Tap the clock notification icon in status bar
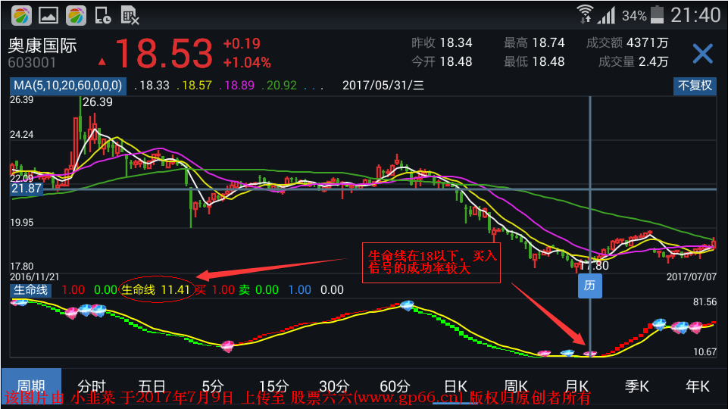Image resolution: width=728 pixels, height=409 pixels. point(104,14)
